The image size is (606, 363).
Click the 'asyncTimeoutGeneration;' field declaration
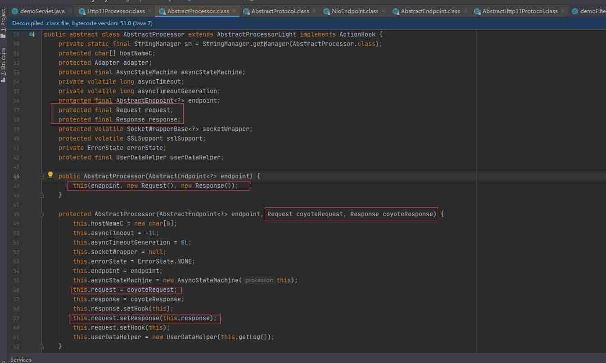pyautogui.click(x=179, y=91)
